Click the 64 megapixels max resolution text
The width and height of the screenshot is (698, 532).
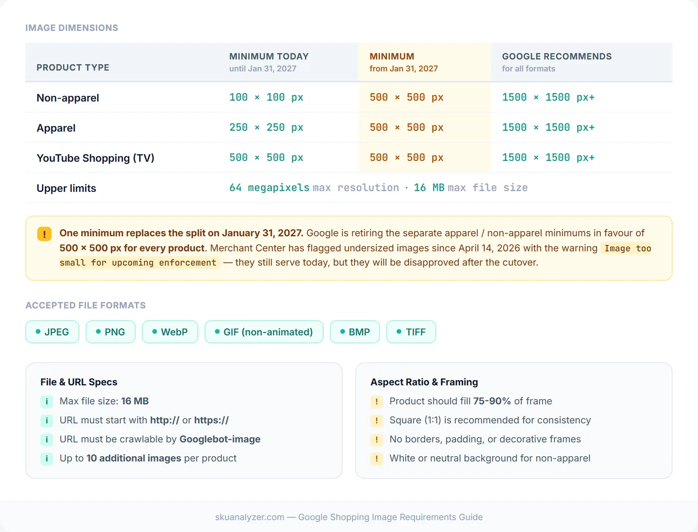(314, 188)
